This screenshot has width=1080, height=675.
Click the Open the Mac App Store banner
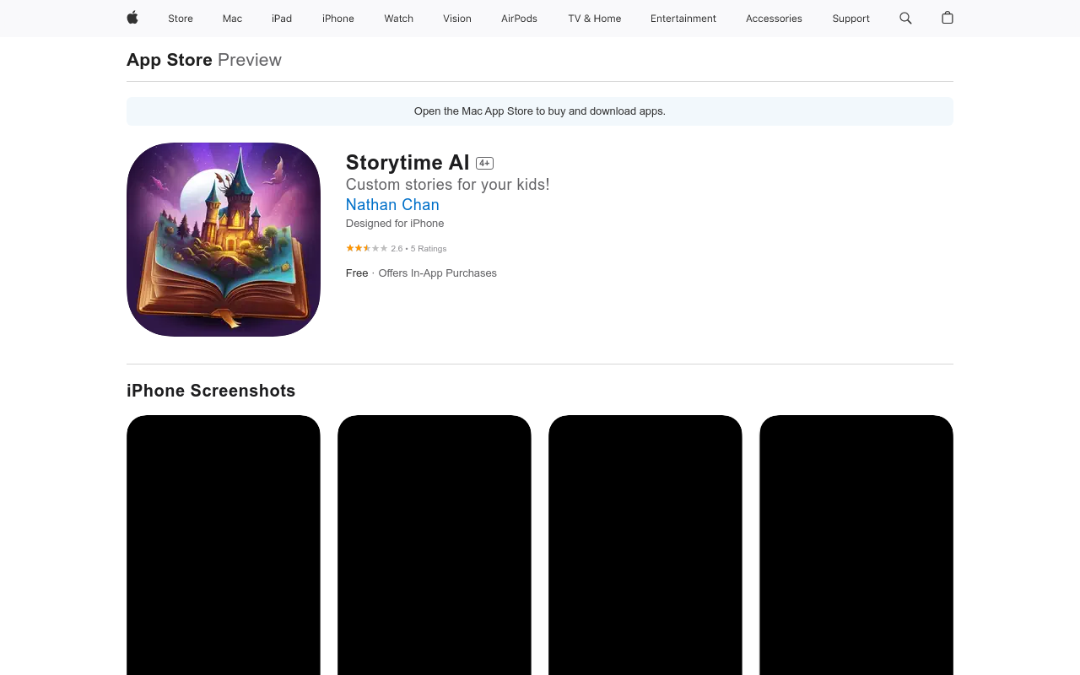pos(540,111)
